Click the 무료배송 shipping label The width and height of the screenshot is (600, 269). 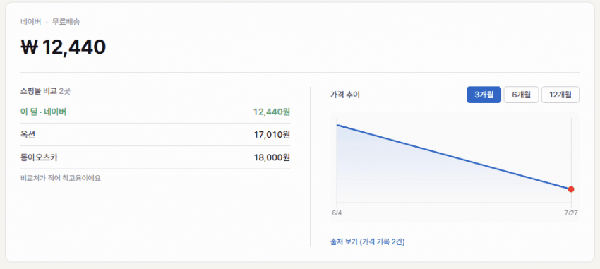(66, 22)
